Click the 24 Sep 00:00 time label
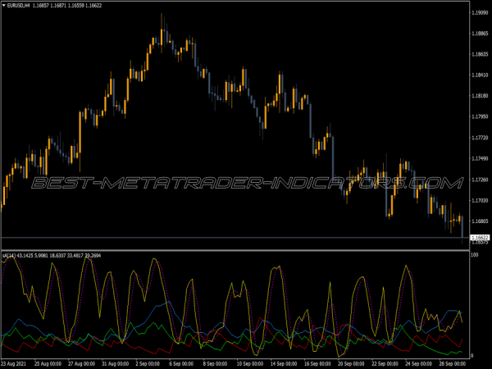 [418, 364]
